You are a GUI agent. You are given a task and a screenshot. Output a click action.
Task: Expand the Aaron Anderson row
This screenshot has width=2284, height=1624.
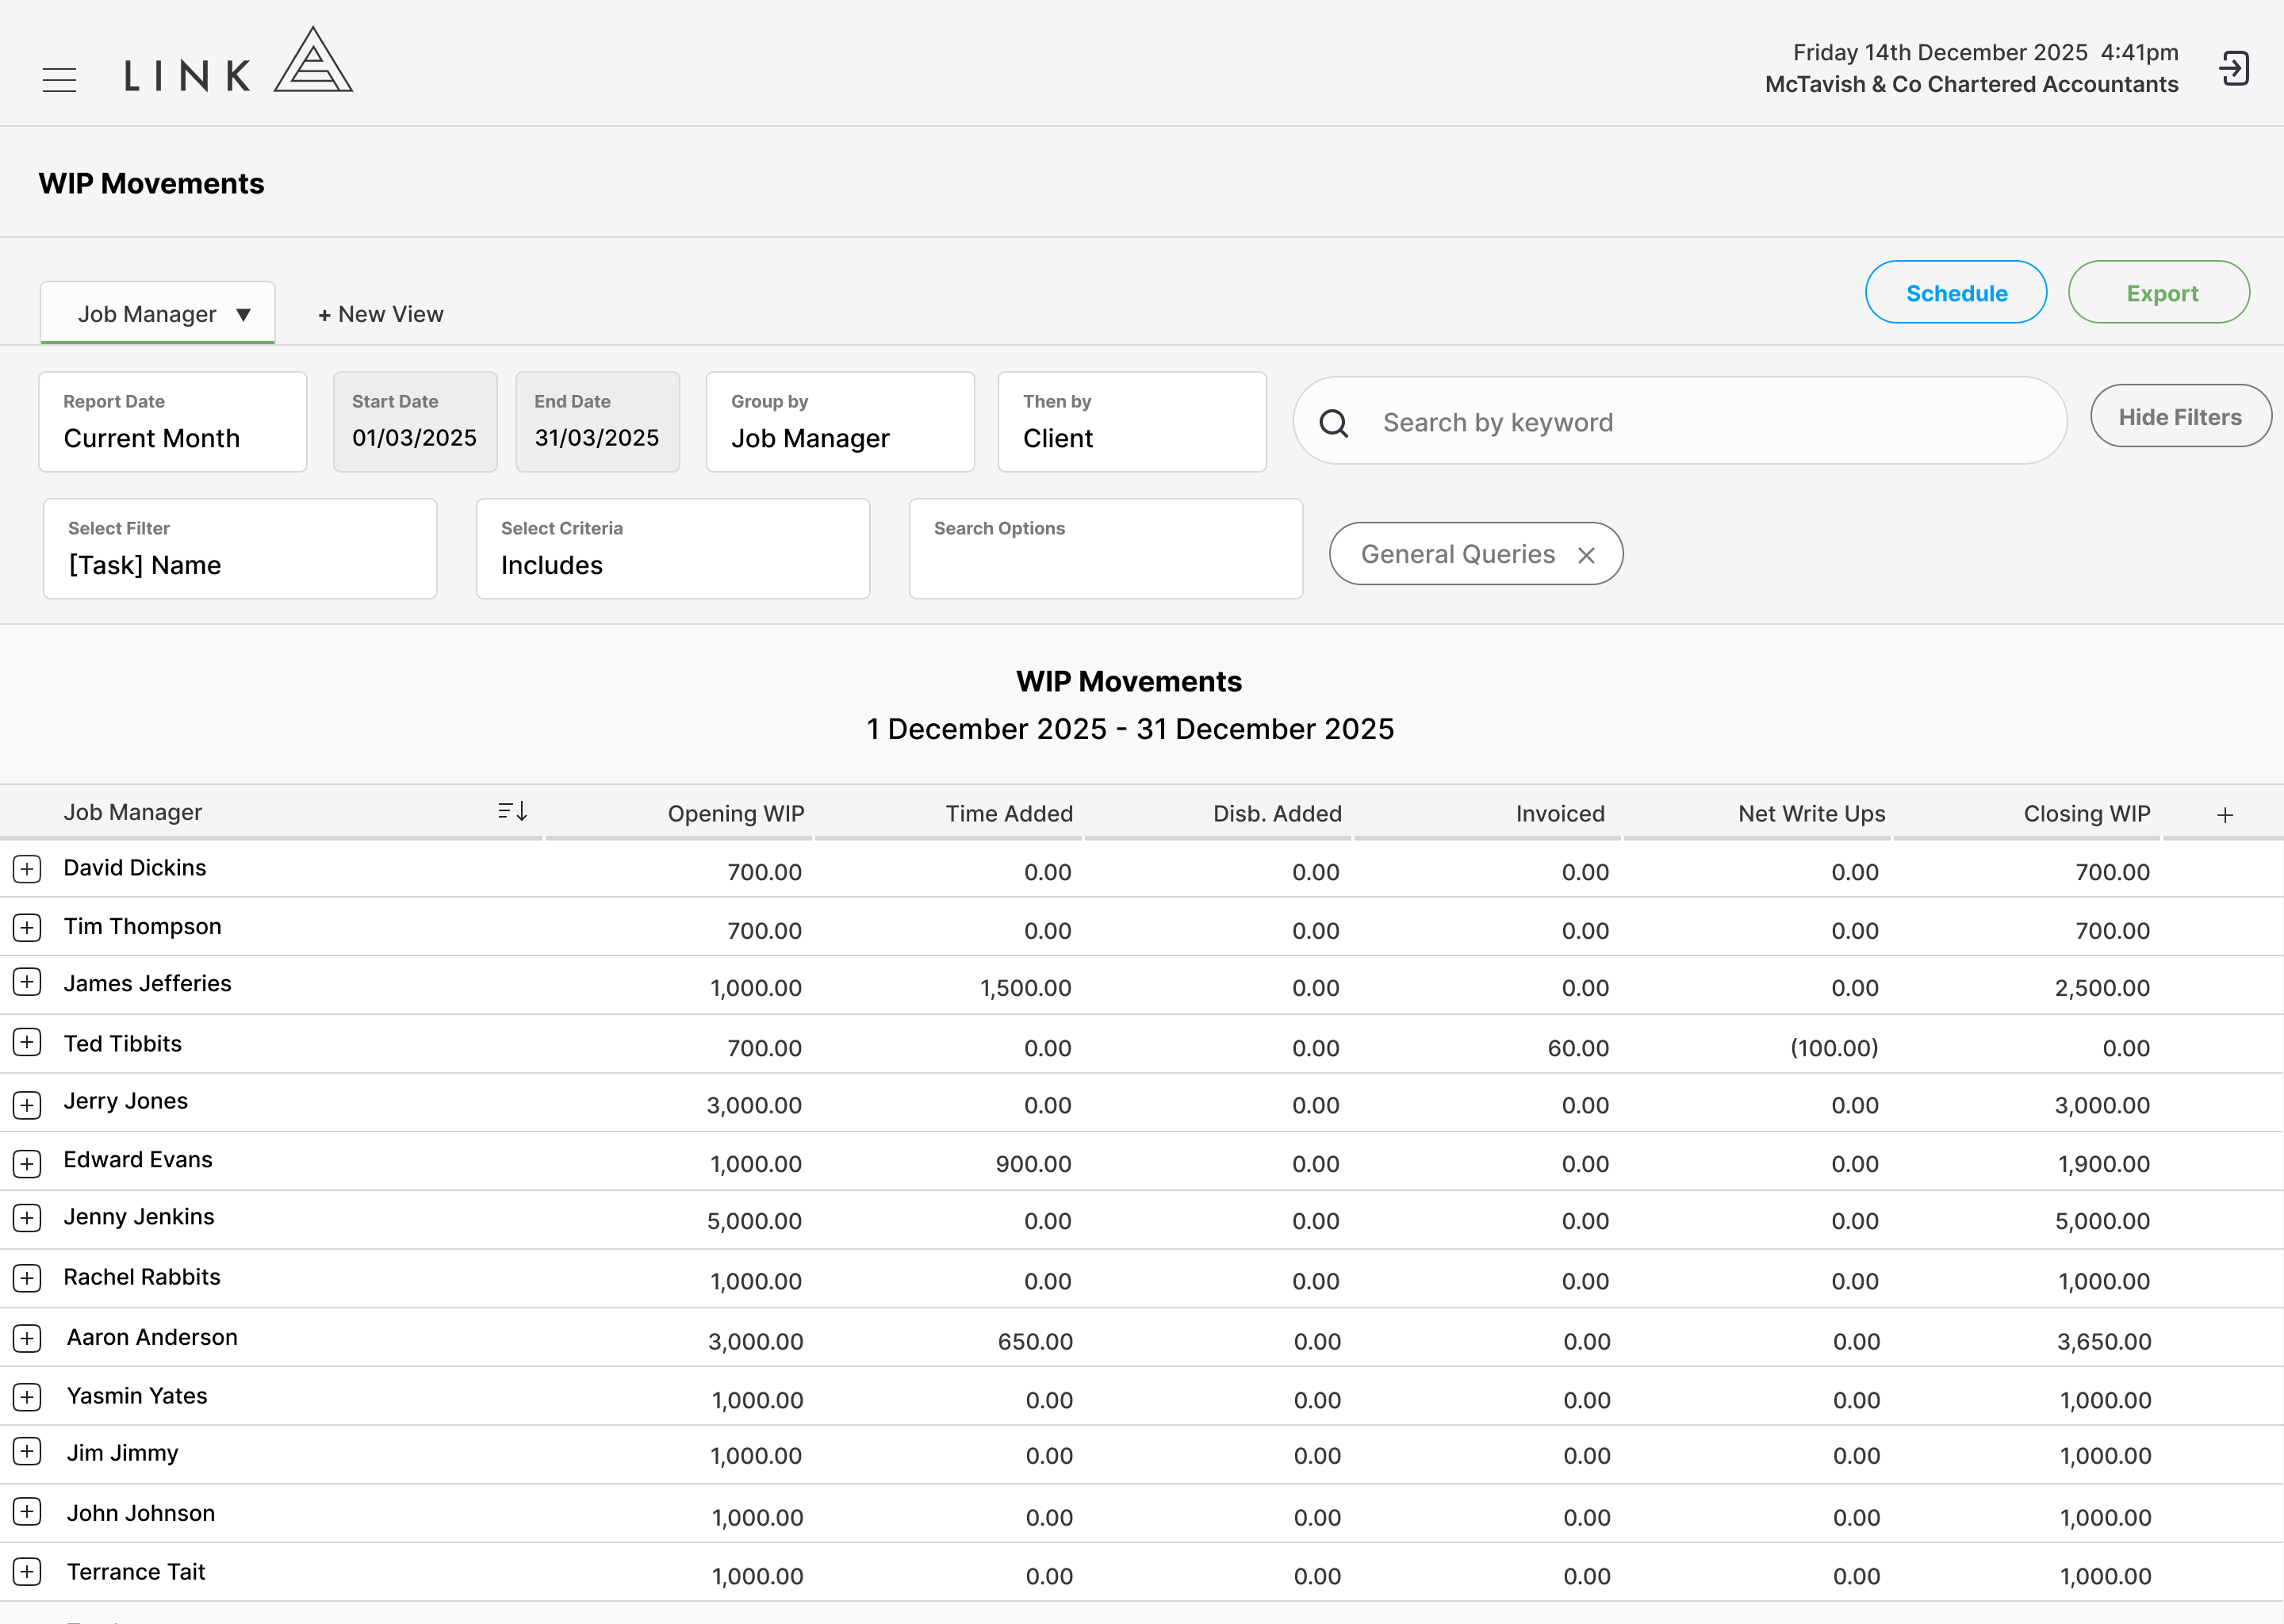27,1338
